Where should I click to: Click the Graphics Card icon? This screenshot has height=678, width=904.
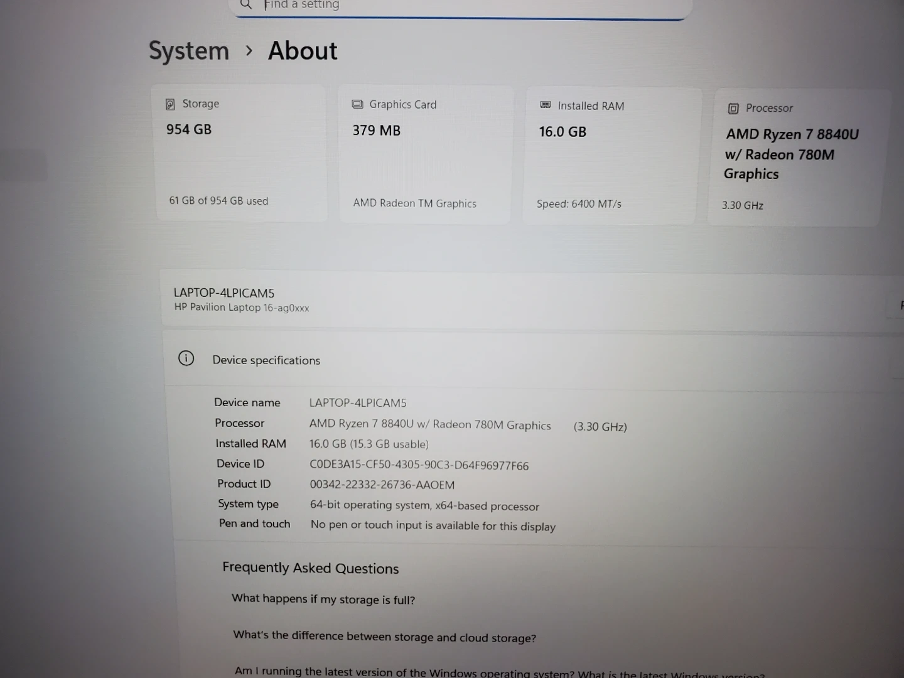tap(357, 104)
